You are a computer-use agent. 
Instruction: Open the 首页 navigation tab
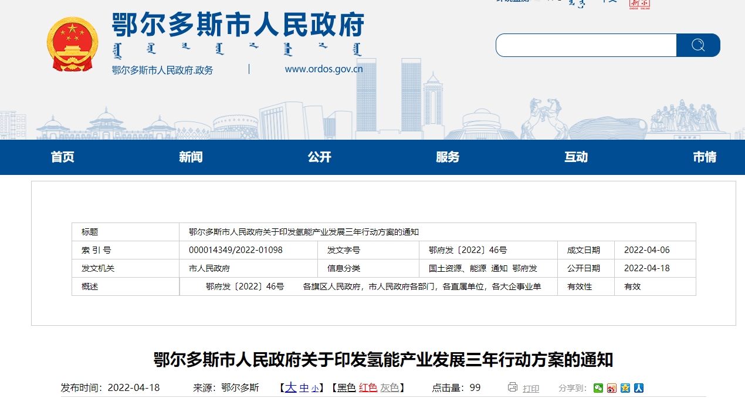coord(63,157)
